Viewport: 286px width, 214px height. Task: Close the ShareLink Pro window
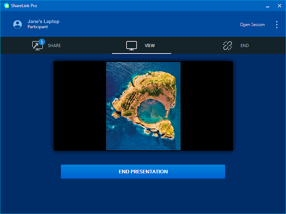(280, 6)
